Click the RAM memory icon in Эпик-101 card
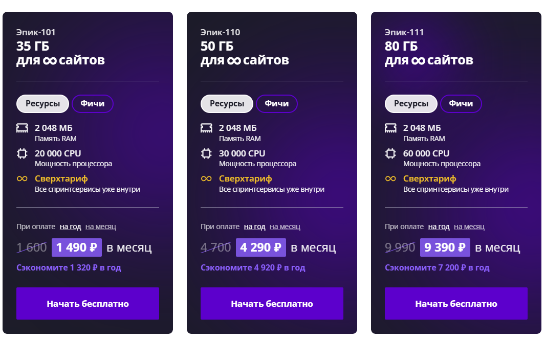Image resolution: width=545 pixels, height=338 pixels. tap(22, 128)
